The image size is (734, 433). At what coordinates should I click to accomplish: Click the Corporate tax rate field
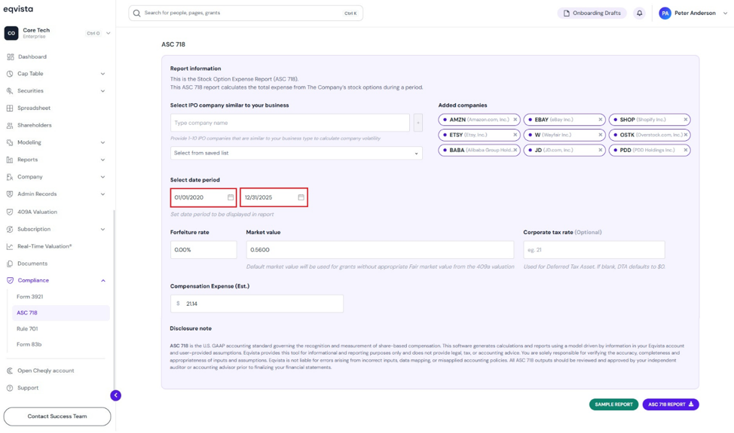click(594, 250)
